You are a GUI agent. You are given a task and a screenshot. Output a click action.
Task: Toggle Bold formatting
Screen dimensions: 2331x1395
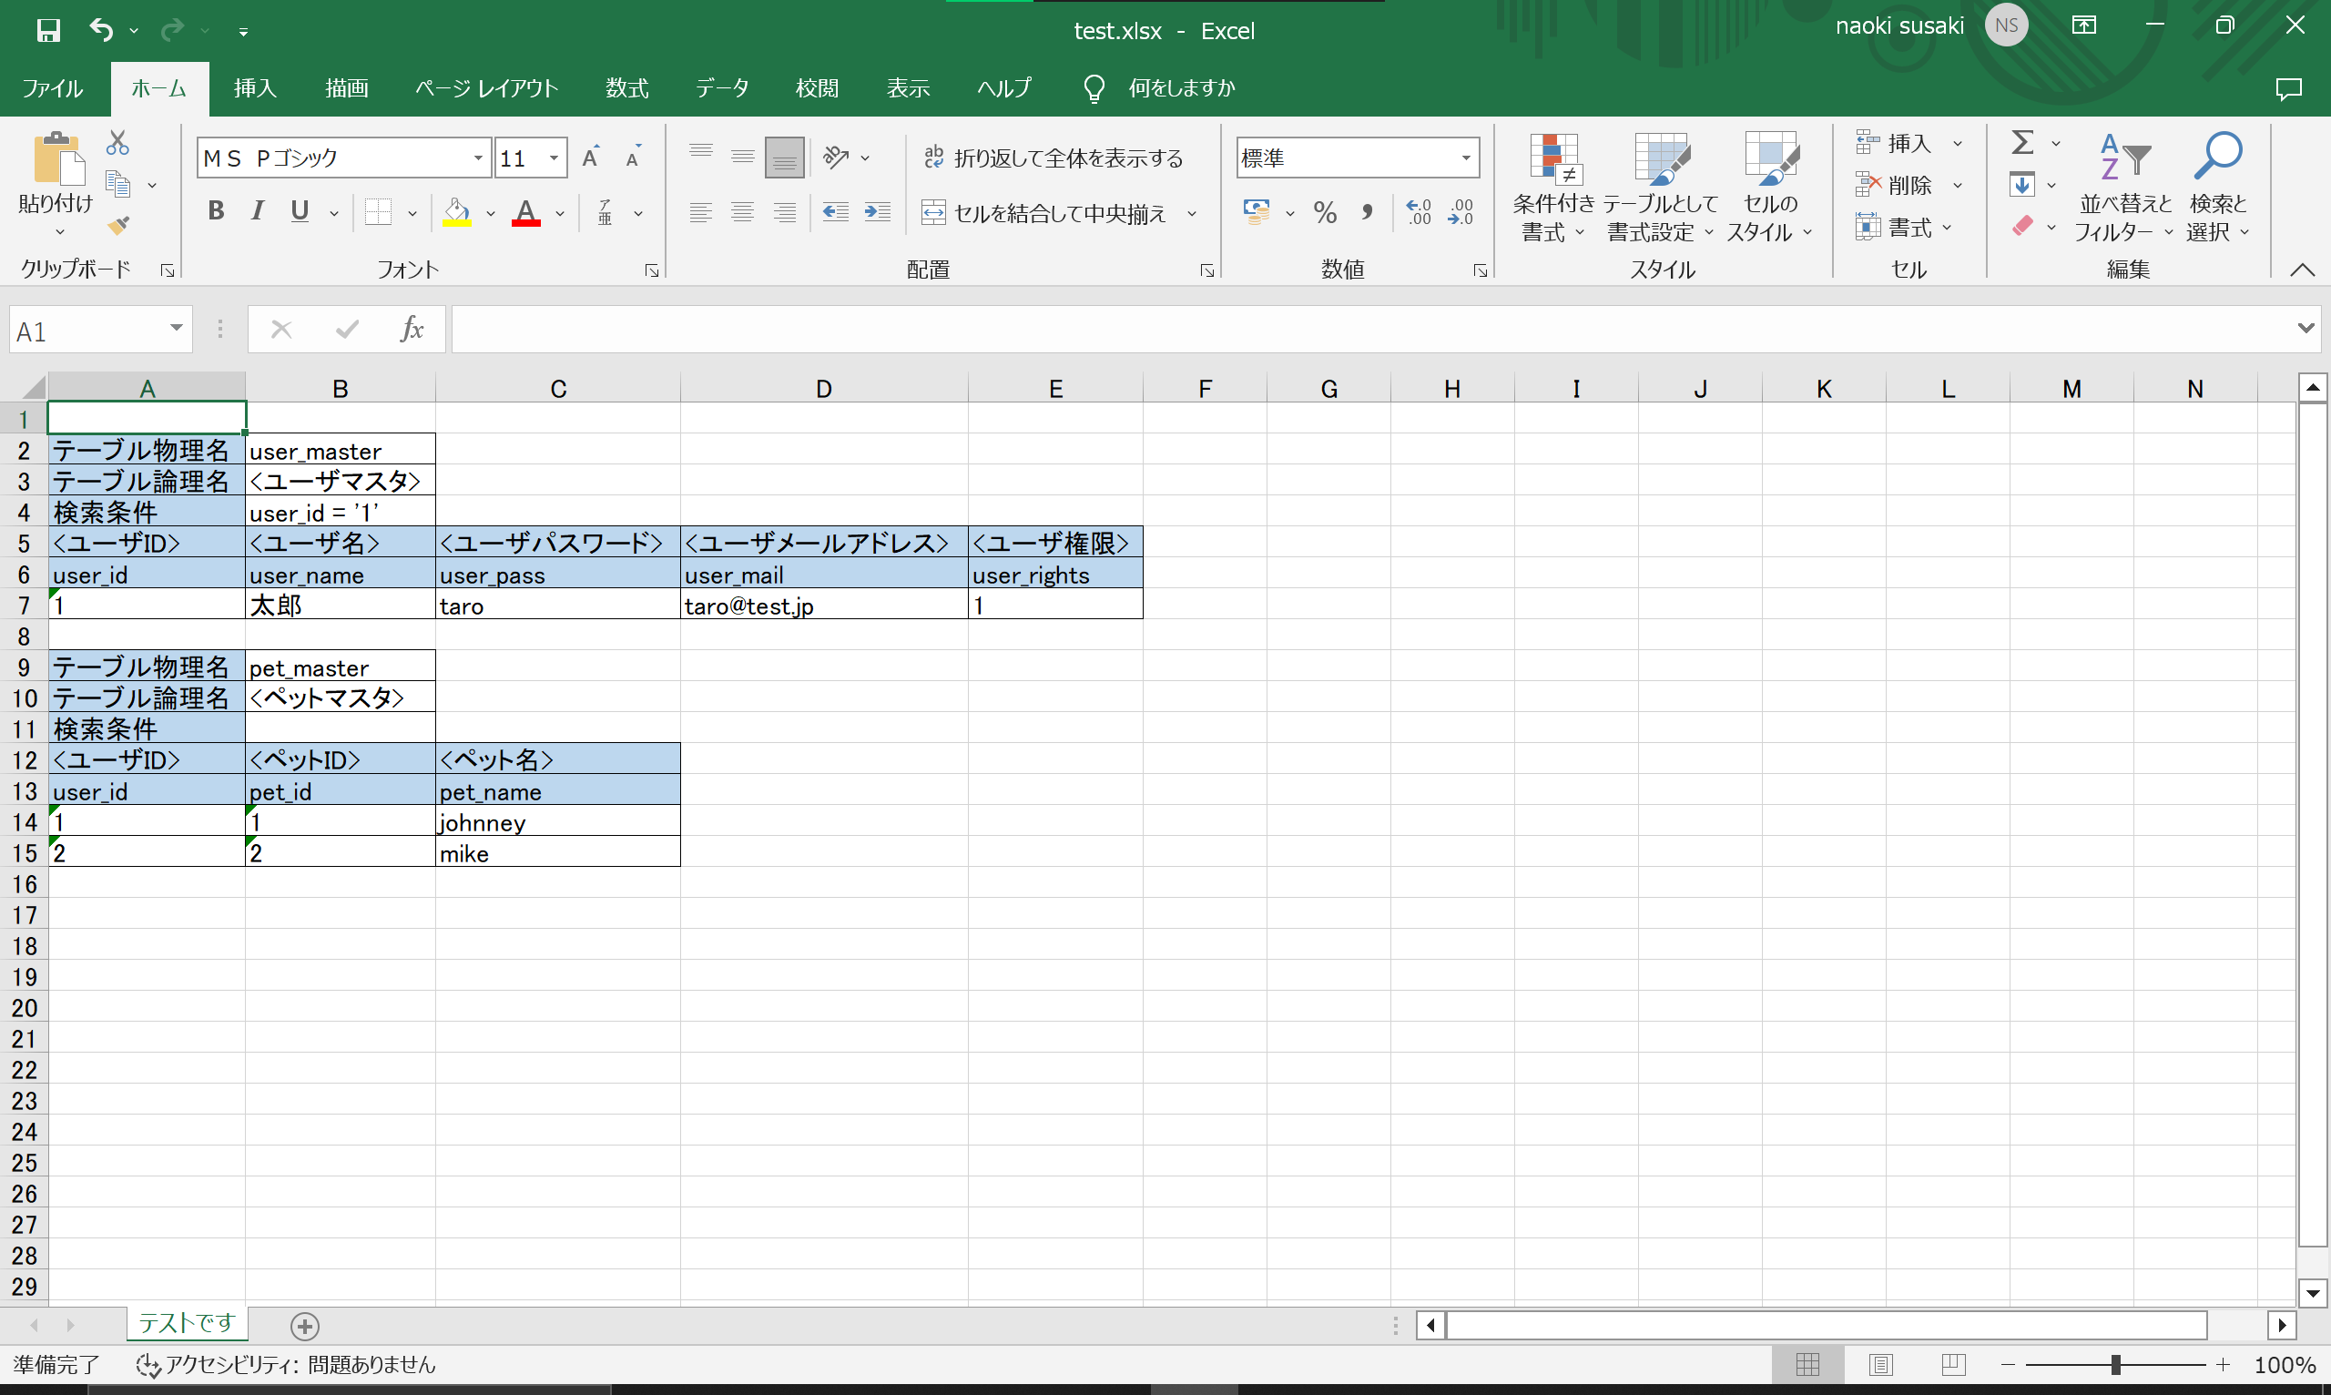click(216, 211)
